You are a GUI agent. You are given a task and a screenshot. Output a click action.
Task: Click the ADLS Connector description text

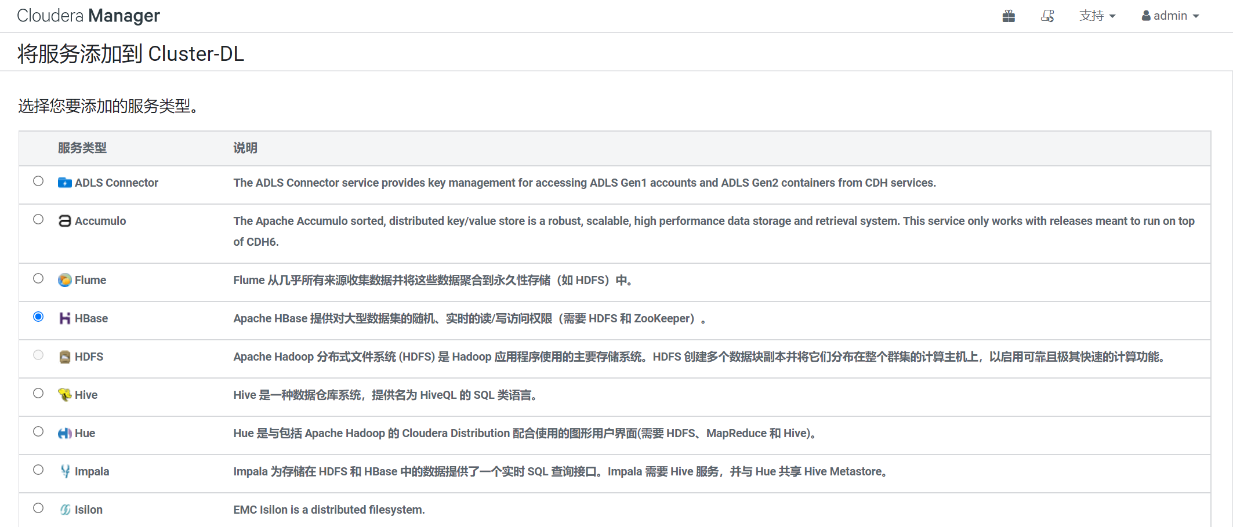(585, 183)
